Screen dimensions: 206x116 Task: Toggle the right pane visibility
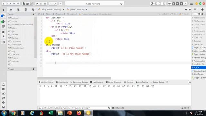click(182, 4)
